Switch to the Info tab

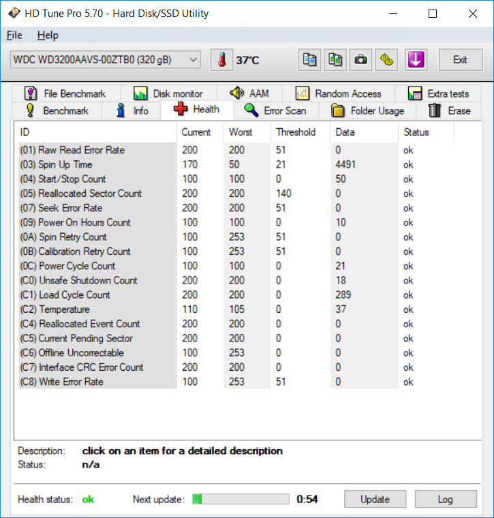[x=132, y=110]
